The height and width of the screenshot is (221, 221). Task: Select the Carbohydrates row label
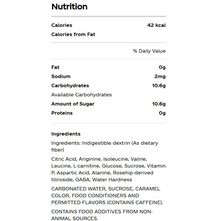[70, 85]
